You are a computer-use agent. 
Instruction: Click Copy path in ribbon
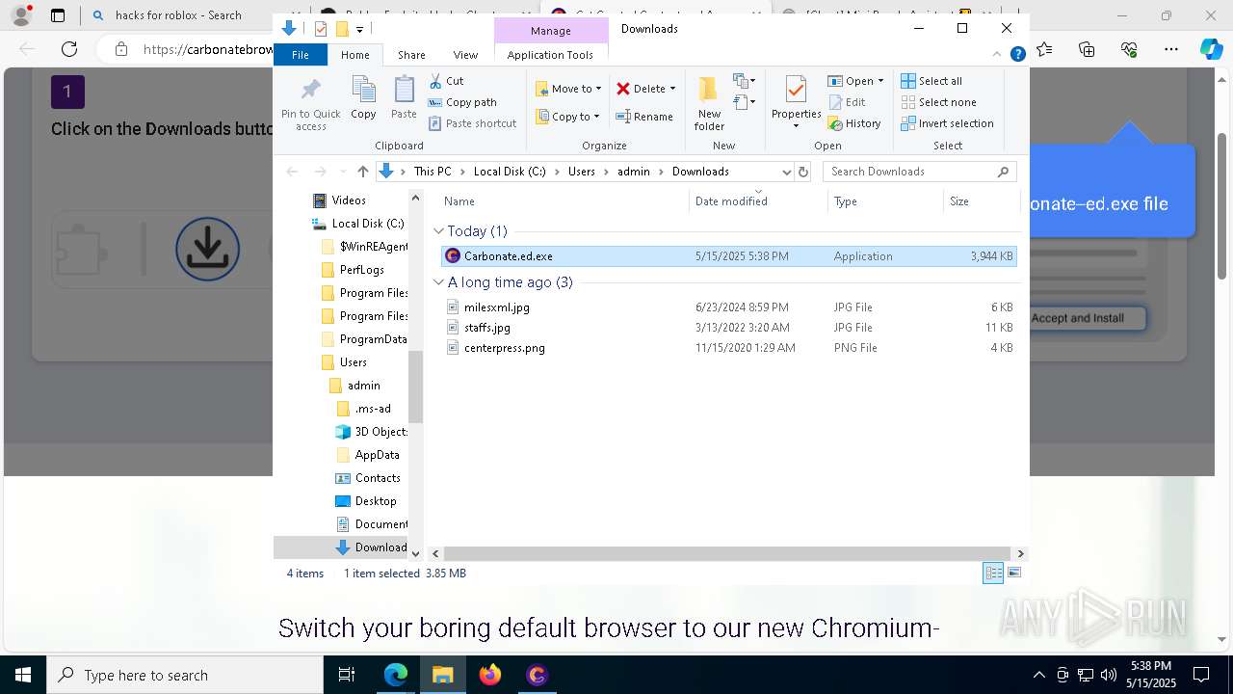pyautogui.click(x=462, y=102)
